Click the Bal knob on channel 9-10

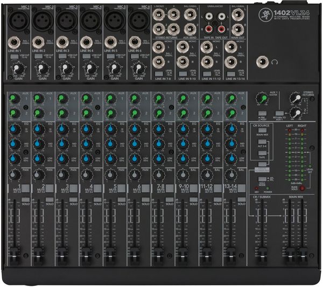tap(182, 175)
